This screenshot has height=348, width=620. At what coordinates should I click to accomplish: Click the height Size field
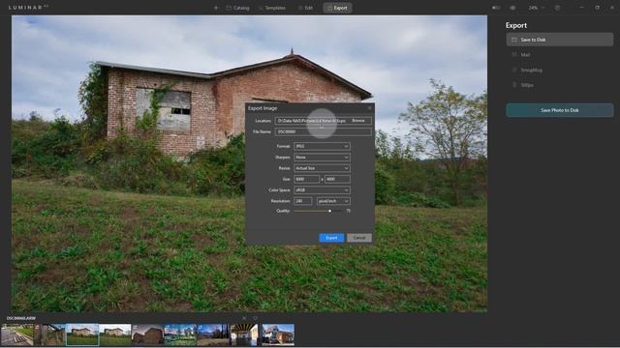(337, 179)
